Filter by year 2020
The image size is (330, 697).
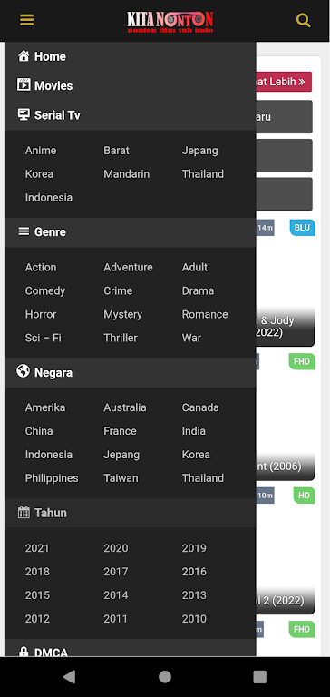tap(116, 548)
